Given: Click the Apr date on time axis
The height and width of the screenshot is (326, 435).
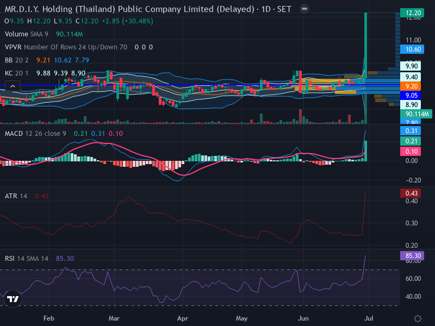Looking at the screenshot, I should click(x=183, y=318).
